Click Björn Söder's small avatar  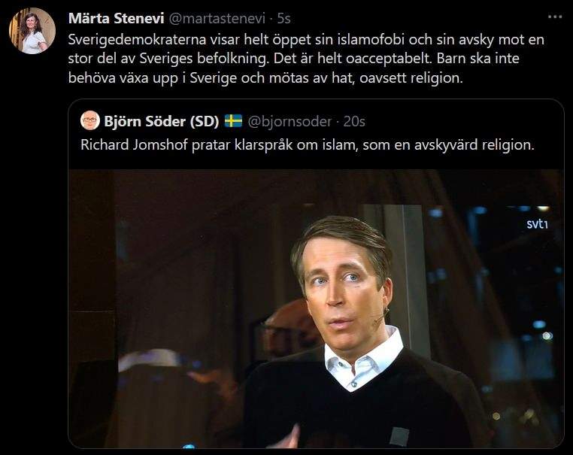90,120
